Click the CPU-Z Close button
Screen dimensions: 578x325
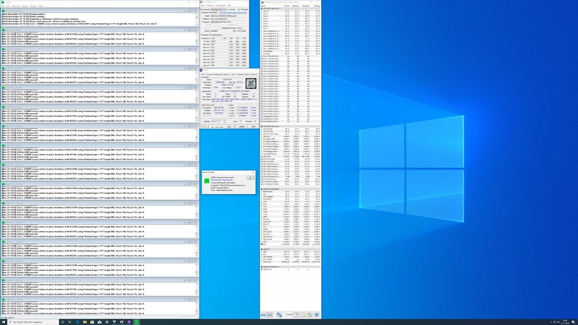[253, 127]
